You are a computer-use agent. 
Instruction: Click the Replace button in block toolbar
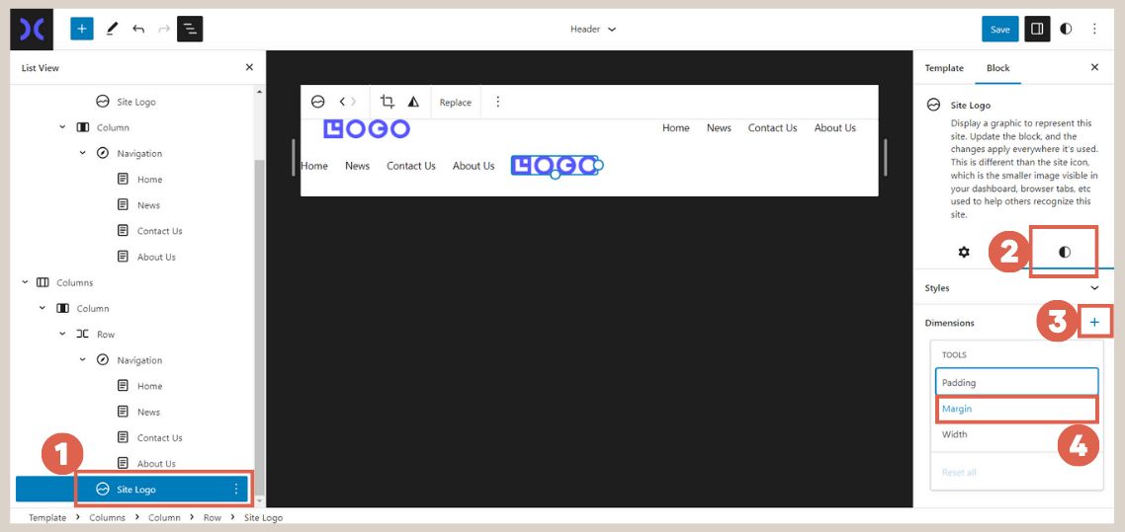pos(455,102)
